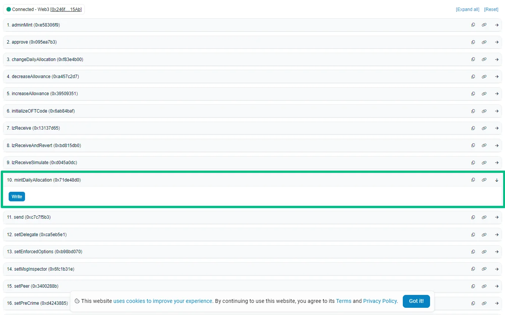
Task: Collapse the mintDailyAllocation method arrow
Action: point(497,180)
